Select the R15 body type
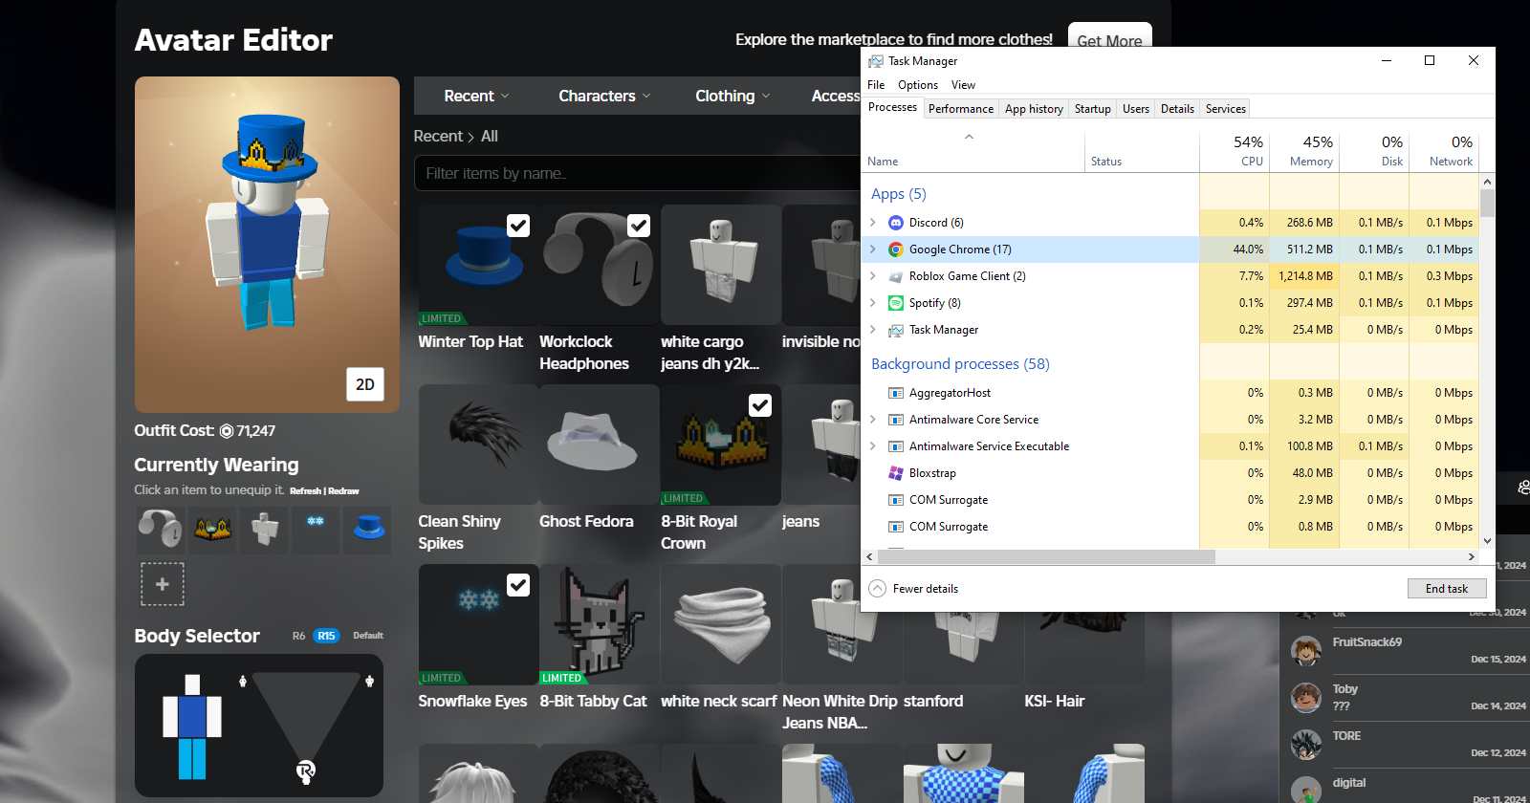 click(x=326, y=636)
